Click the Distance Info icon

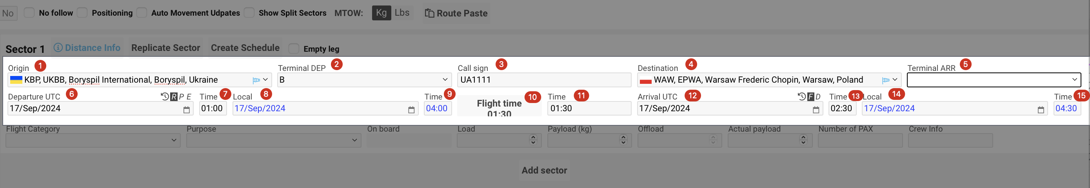coord(58,48)
